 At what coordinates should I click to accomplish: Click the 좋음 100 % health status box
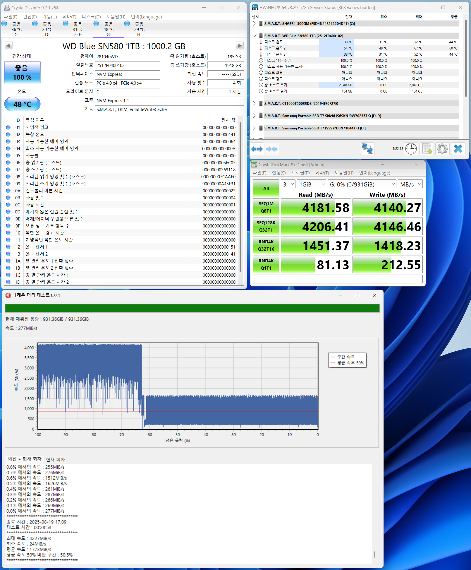tap(22, 73)
